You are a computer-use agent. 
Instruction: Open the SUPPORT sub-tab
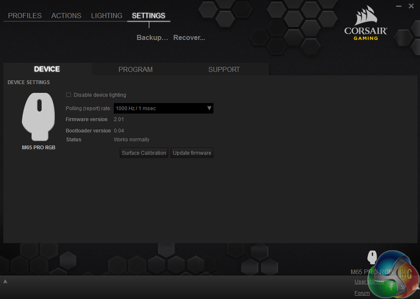coord(224,69)
